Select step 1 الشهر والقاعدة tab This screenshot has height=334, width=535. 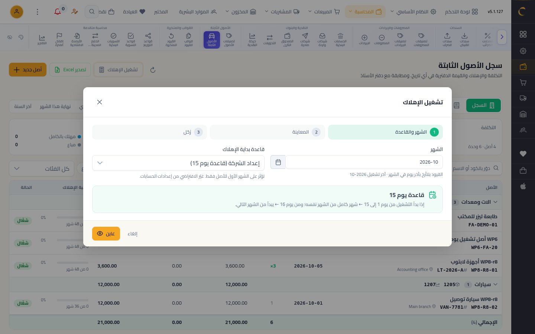click(x=385, y=132)
